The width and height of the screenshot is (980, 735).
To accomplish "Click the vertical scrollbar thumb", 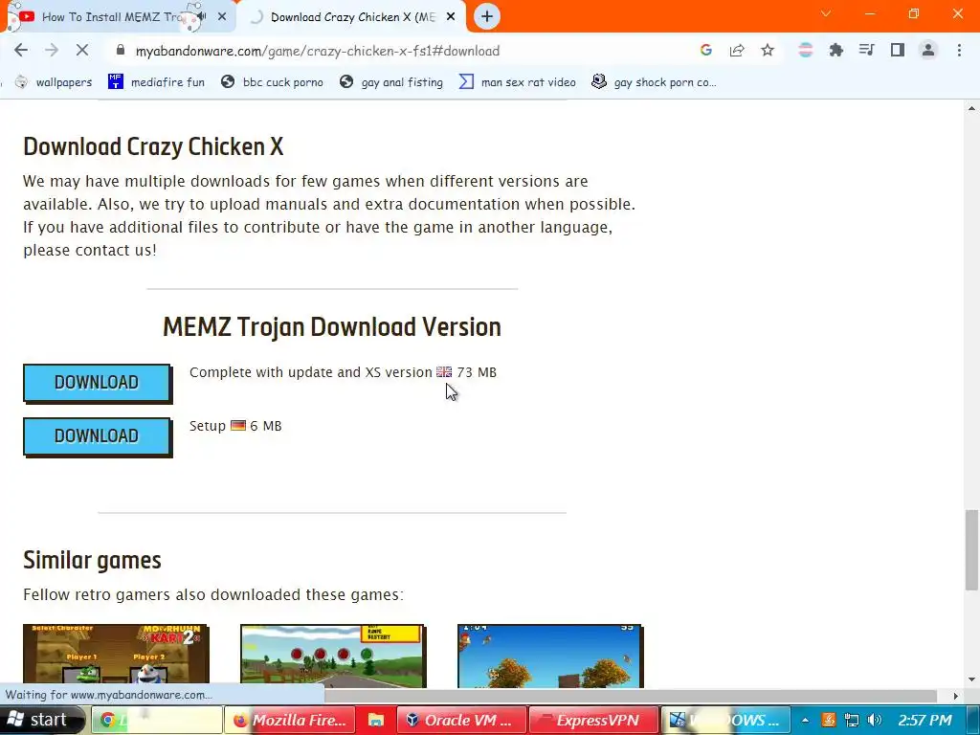I will [x=971, y=550].
